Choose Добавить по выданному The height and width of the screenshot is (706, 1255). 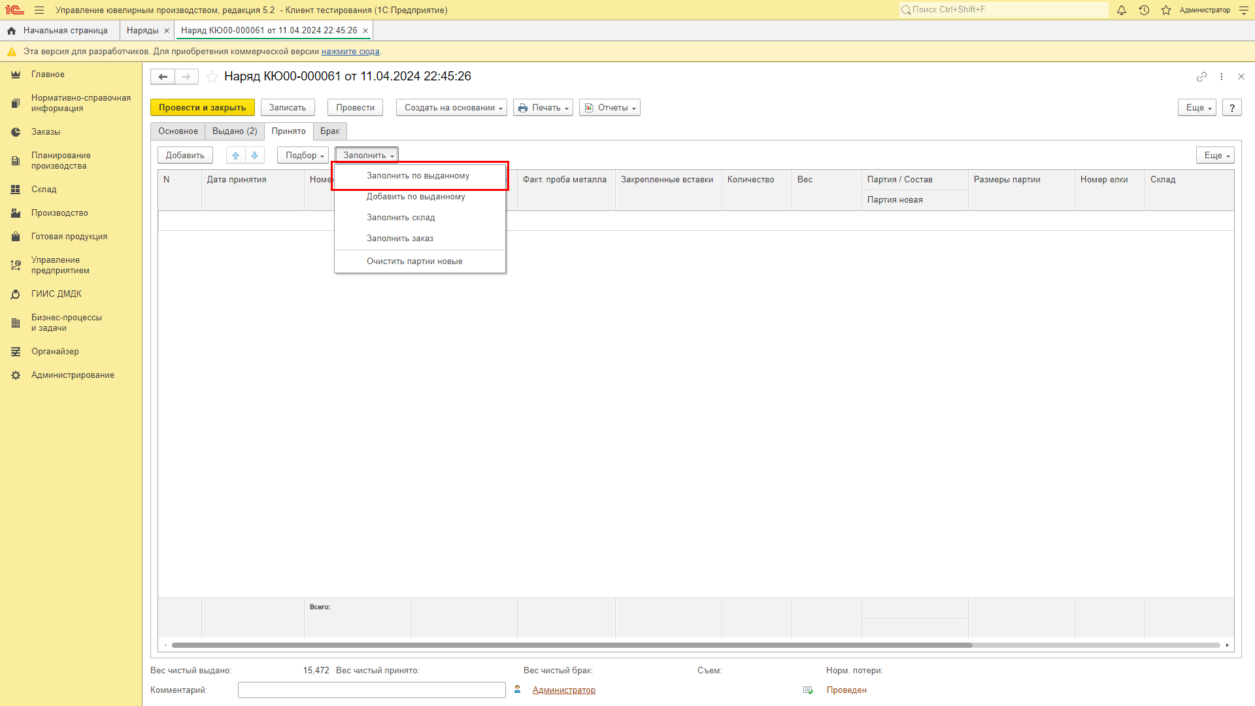click(420, 197)
